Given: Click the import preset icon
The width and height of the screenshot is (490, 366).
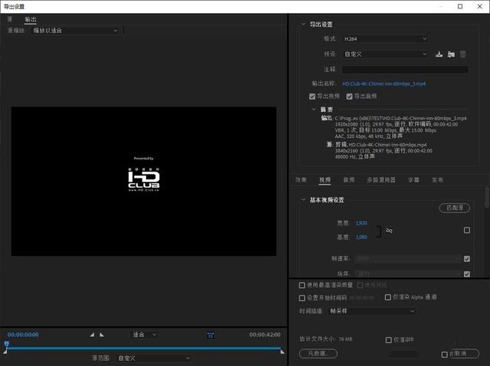Looking at the screenshot, I should point(451,54).
